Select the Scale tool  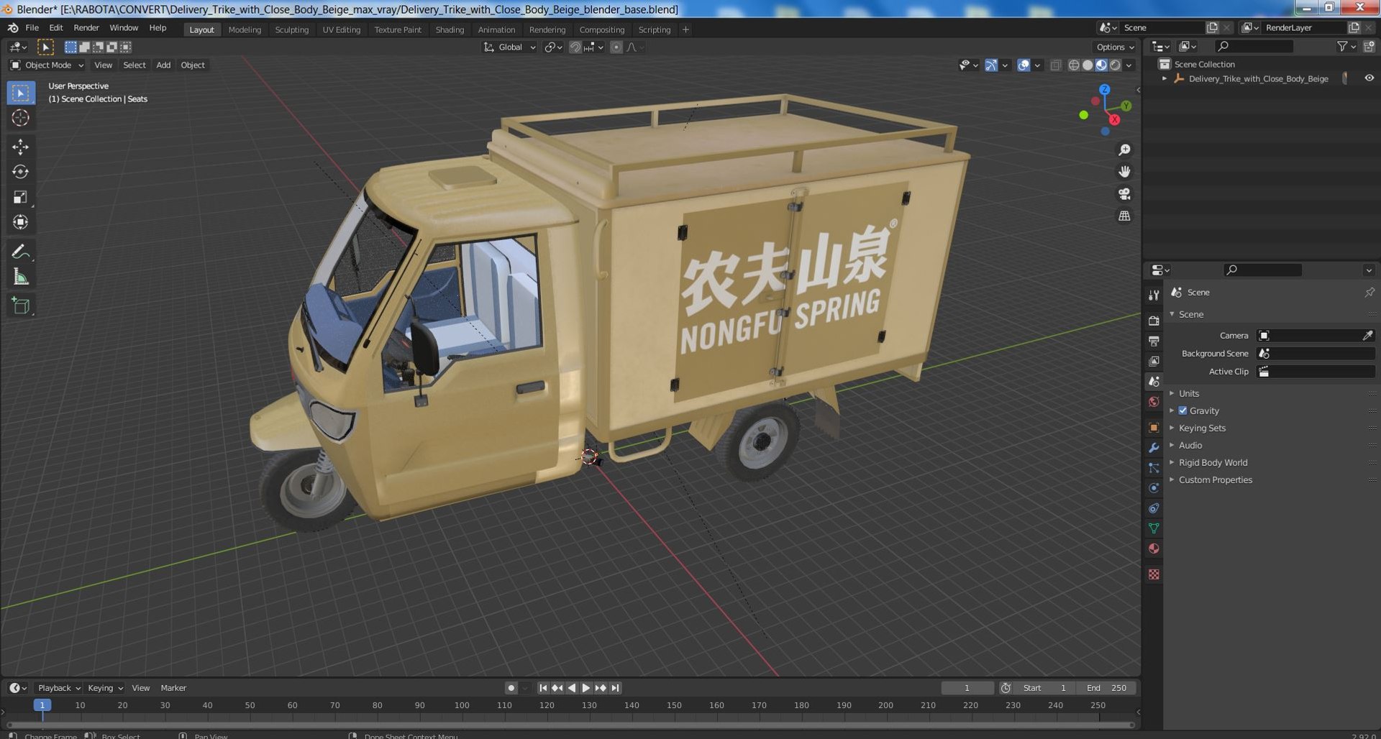coord(20,197)
